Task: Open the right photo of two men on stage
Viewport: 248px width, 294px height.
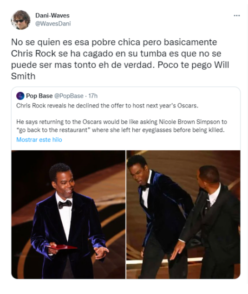Action: [x=183, y=215]
